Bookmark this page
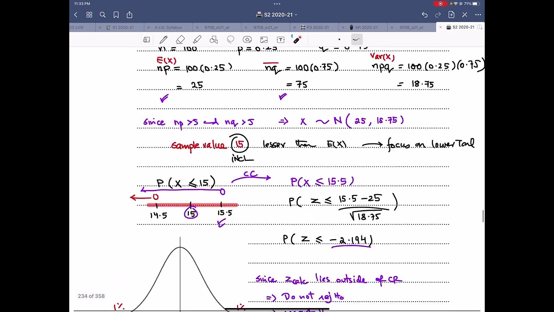Screen dimensions: 554x312 click(116, 15)
